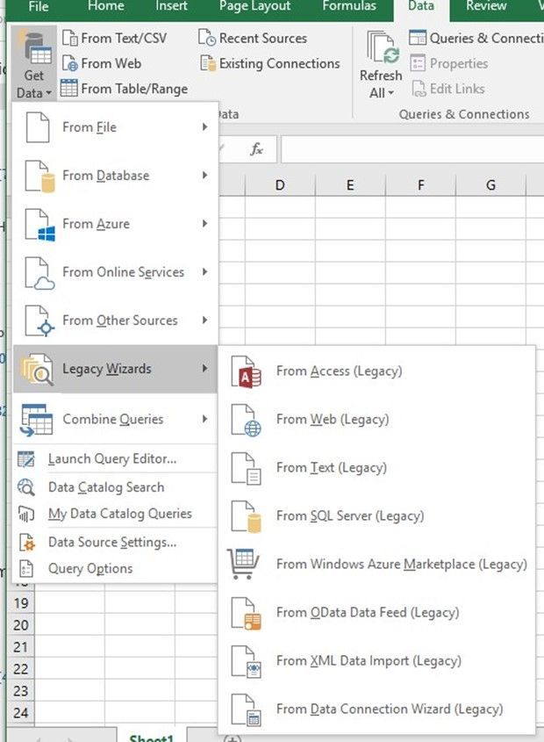Click the red Access database icon
The height and width of the screenshot is (742, 544).
pos(246,371)
